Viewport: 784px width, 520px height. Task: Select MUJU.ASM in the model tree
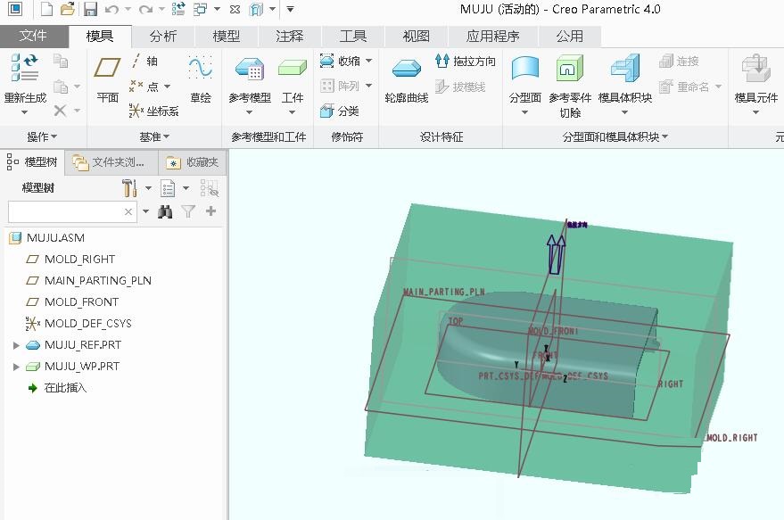pos(46,238)
